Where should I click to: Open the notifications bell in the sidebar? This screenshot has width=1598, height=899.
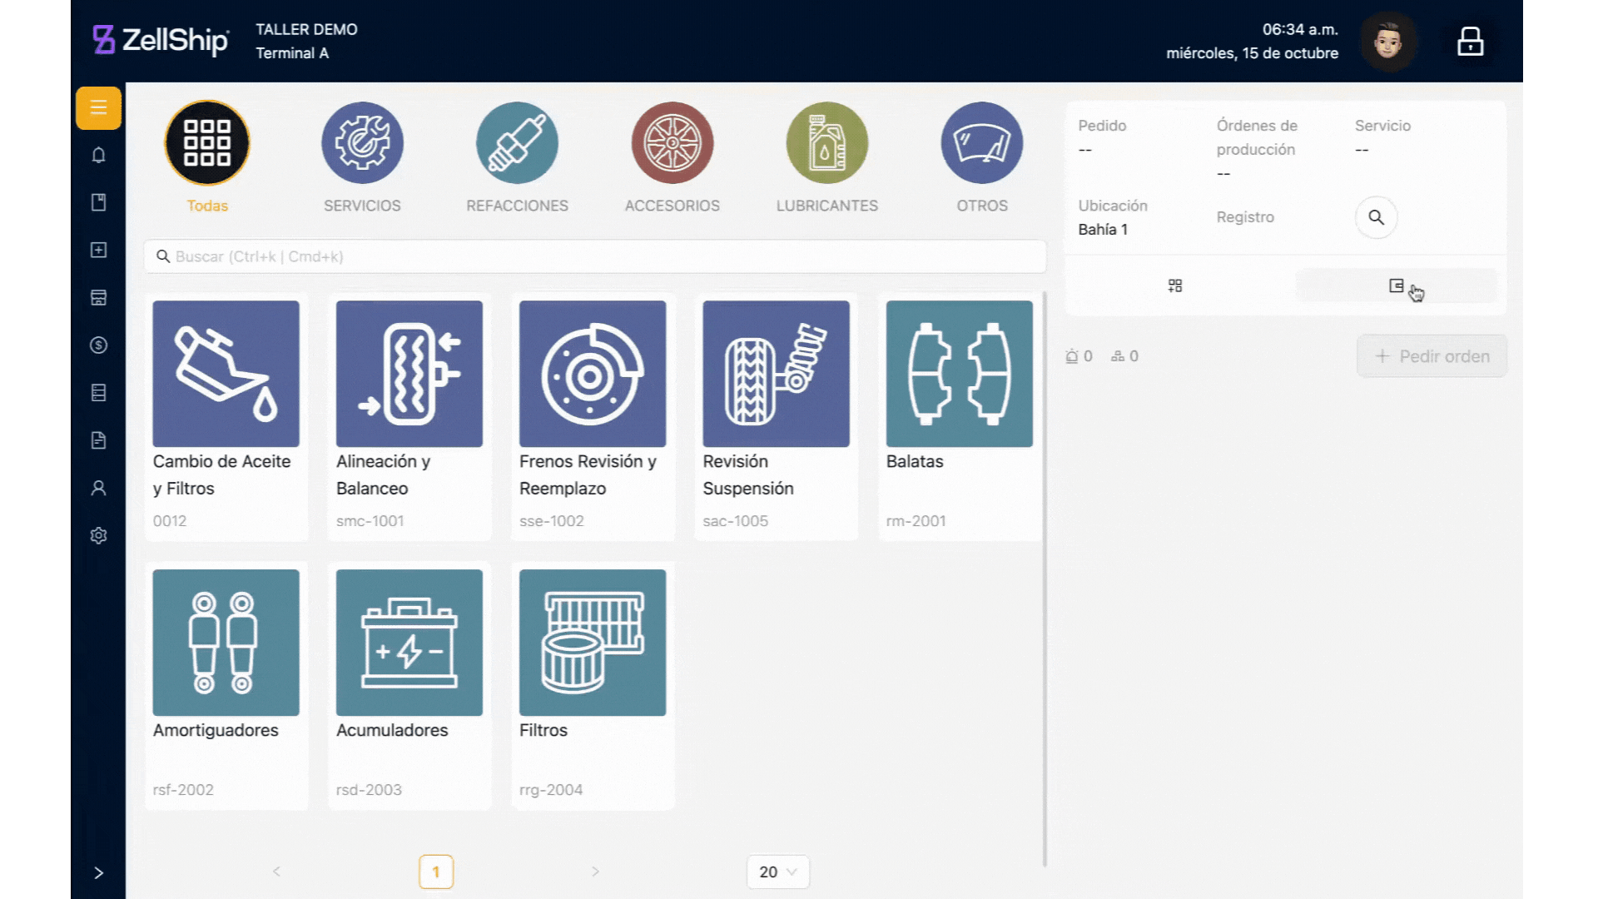(98, 155)
